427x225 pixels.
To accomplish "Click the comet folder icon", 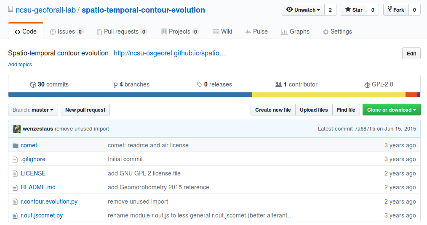I will [15, 146].
